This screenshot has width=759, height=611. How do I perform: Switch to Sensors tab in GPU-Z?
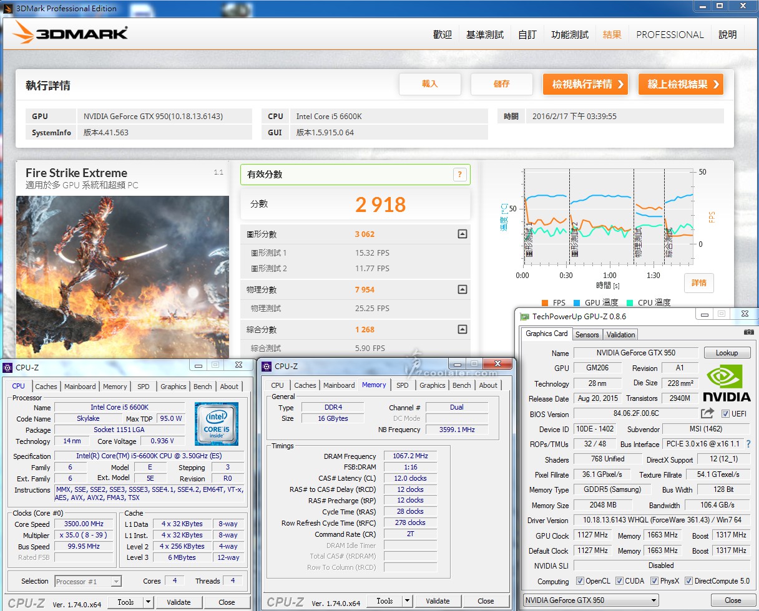587,335
